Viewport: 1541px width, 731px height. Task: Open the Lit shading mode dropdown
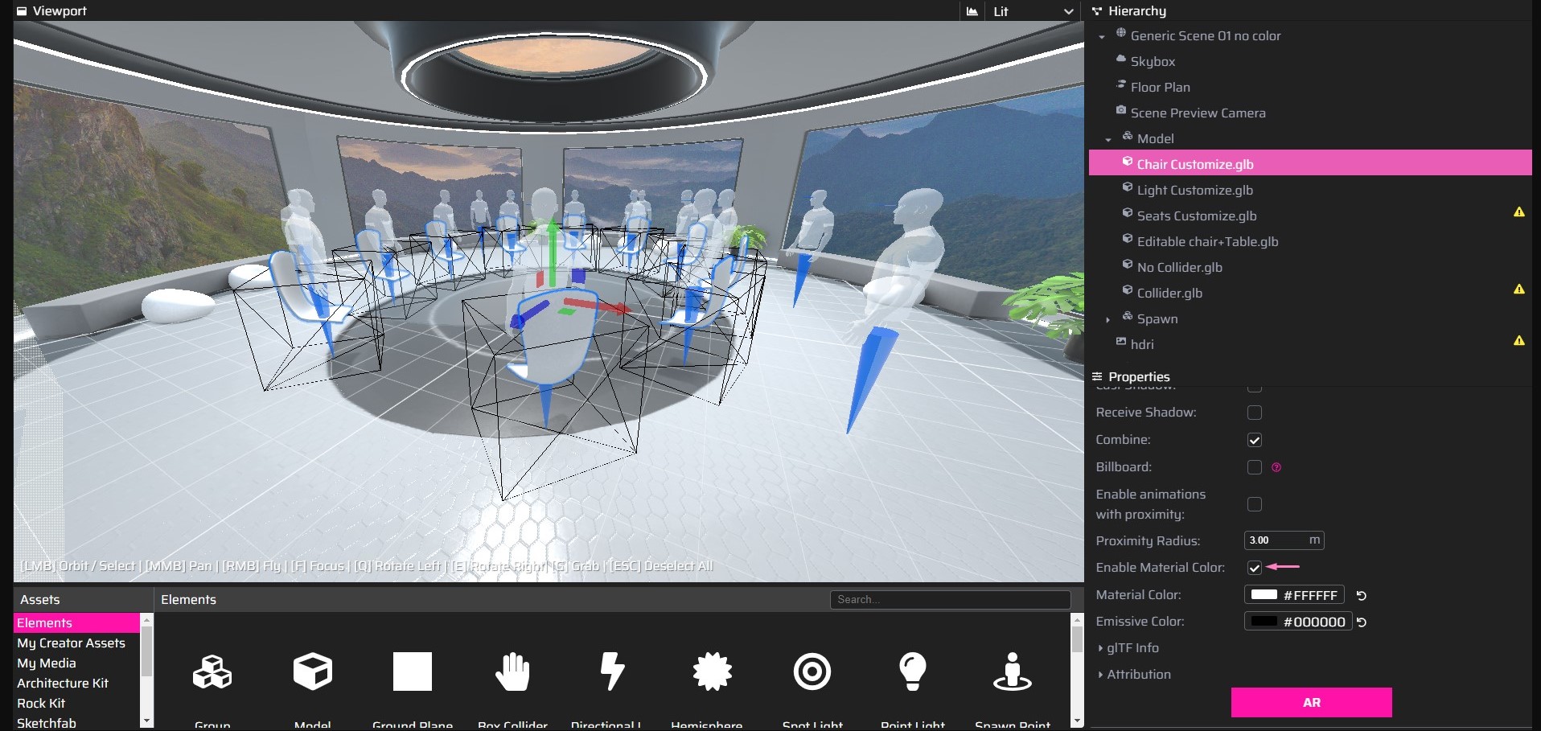click(1032, 11)
